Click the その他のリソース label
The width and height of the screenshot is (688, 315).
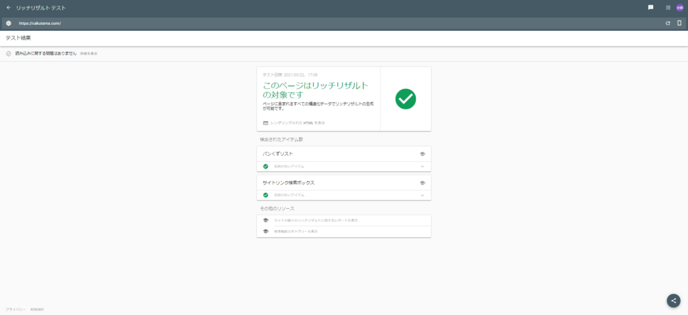(277, 208)
